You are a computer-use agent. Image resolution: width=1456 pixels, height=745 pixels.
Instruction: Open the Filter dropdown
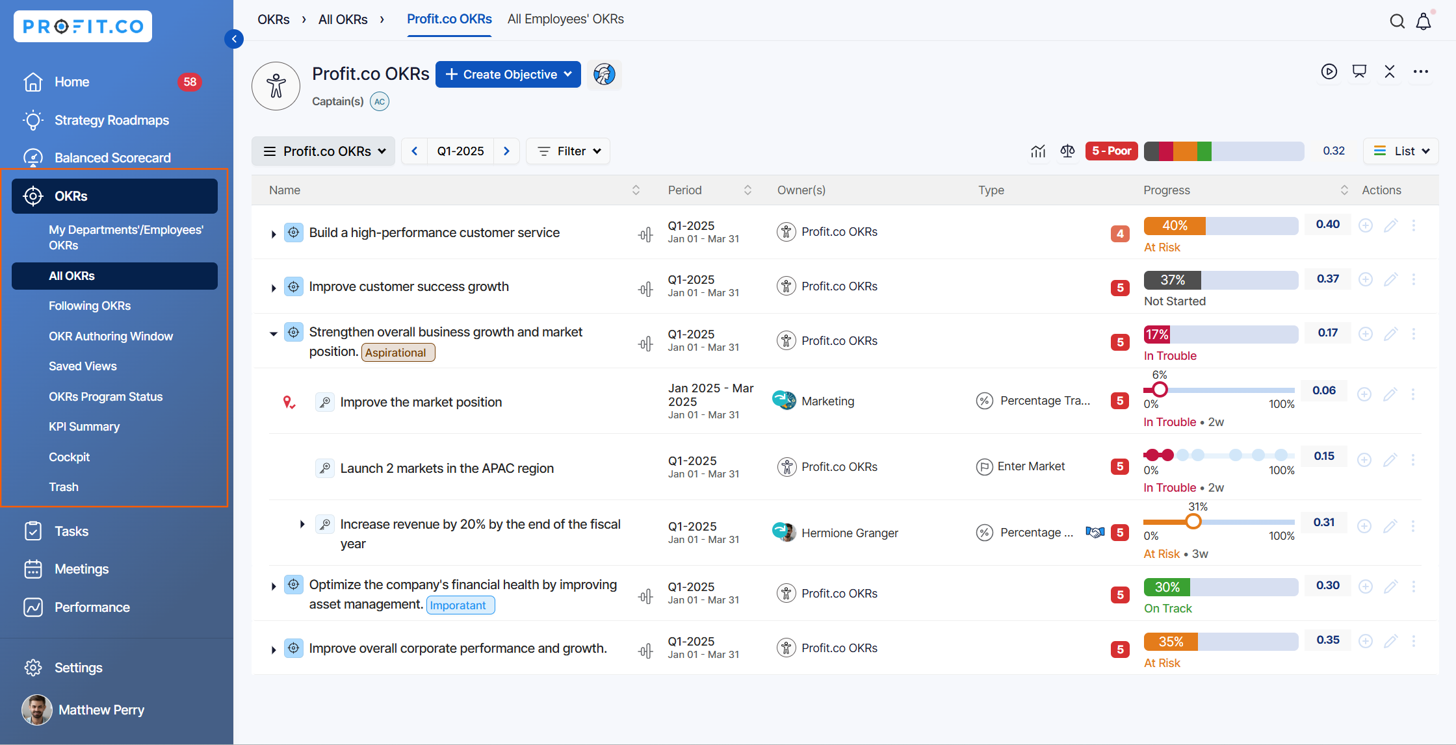coord(568,151)
